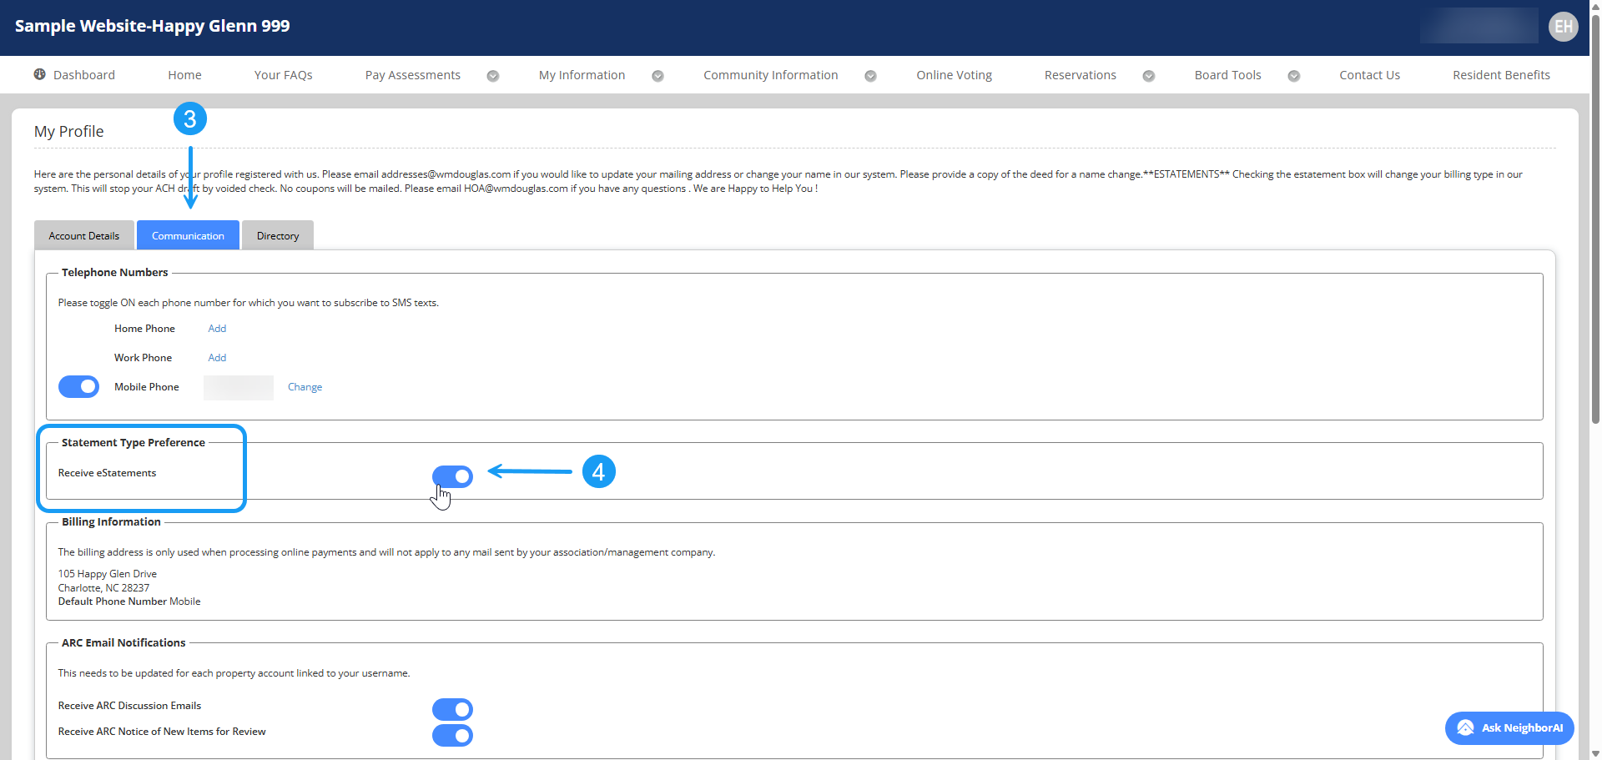Open the Online Voting menu item
The image size is (1602, 760).
(954, 75)
